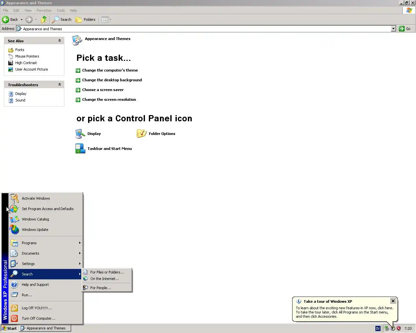Collapse the Troubleshooters panel

pos(59,85)
